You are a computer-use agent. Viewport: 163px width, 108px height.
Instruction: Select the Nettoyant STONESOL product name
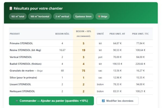[x=22, y=91]
